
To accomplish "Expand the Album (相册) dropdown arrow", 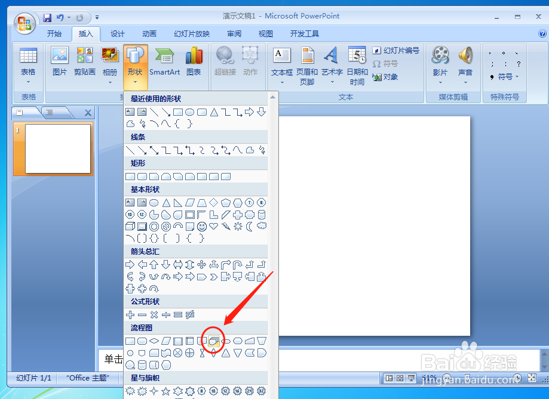I will click(x=110, y=82).
